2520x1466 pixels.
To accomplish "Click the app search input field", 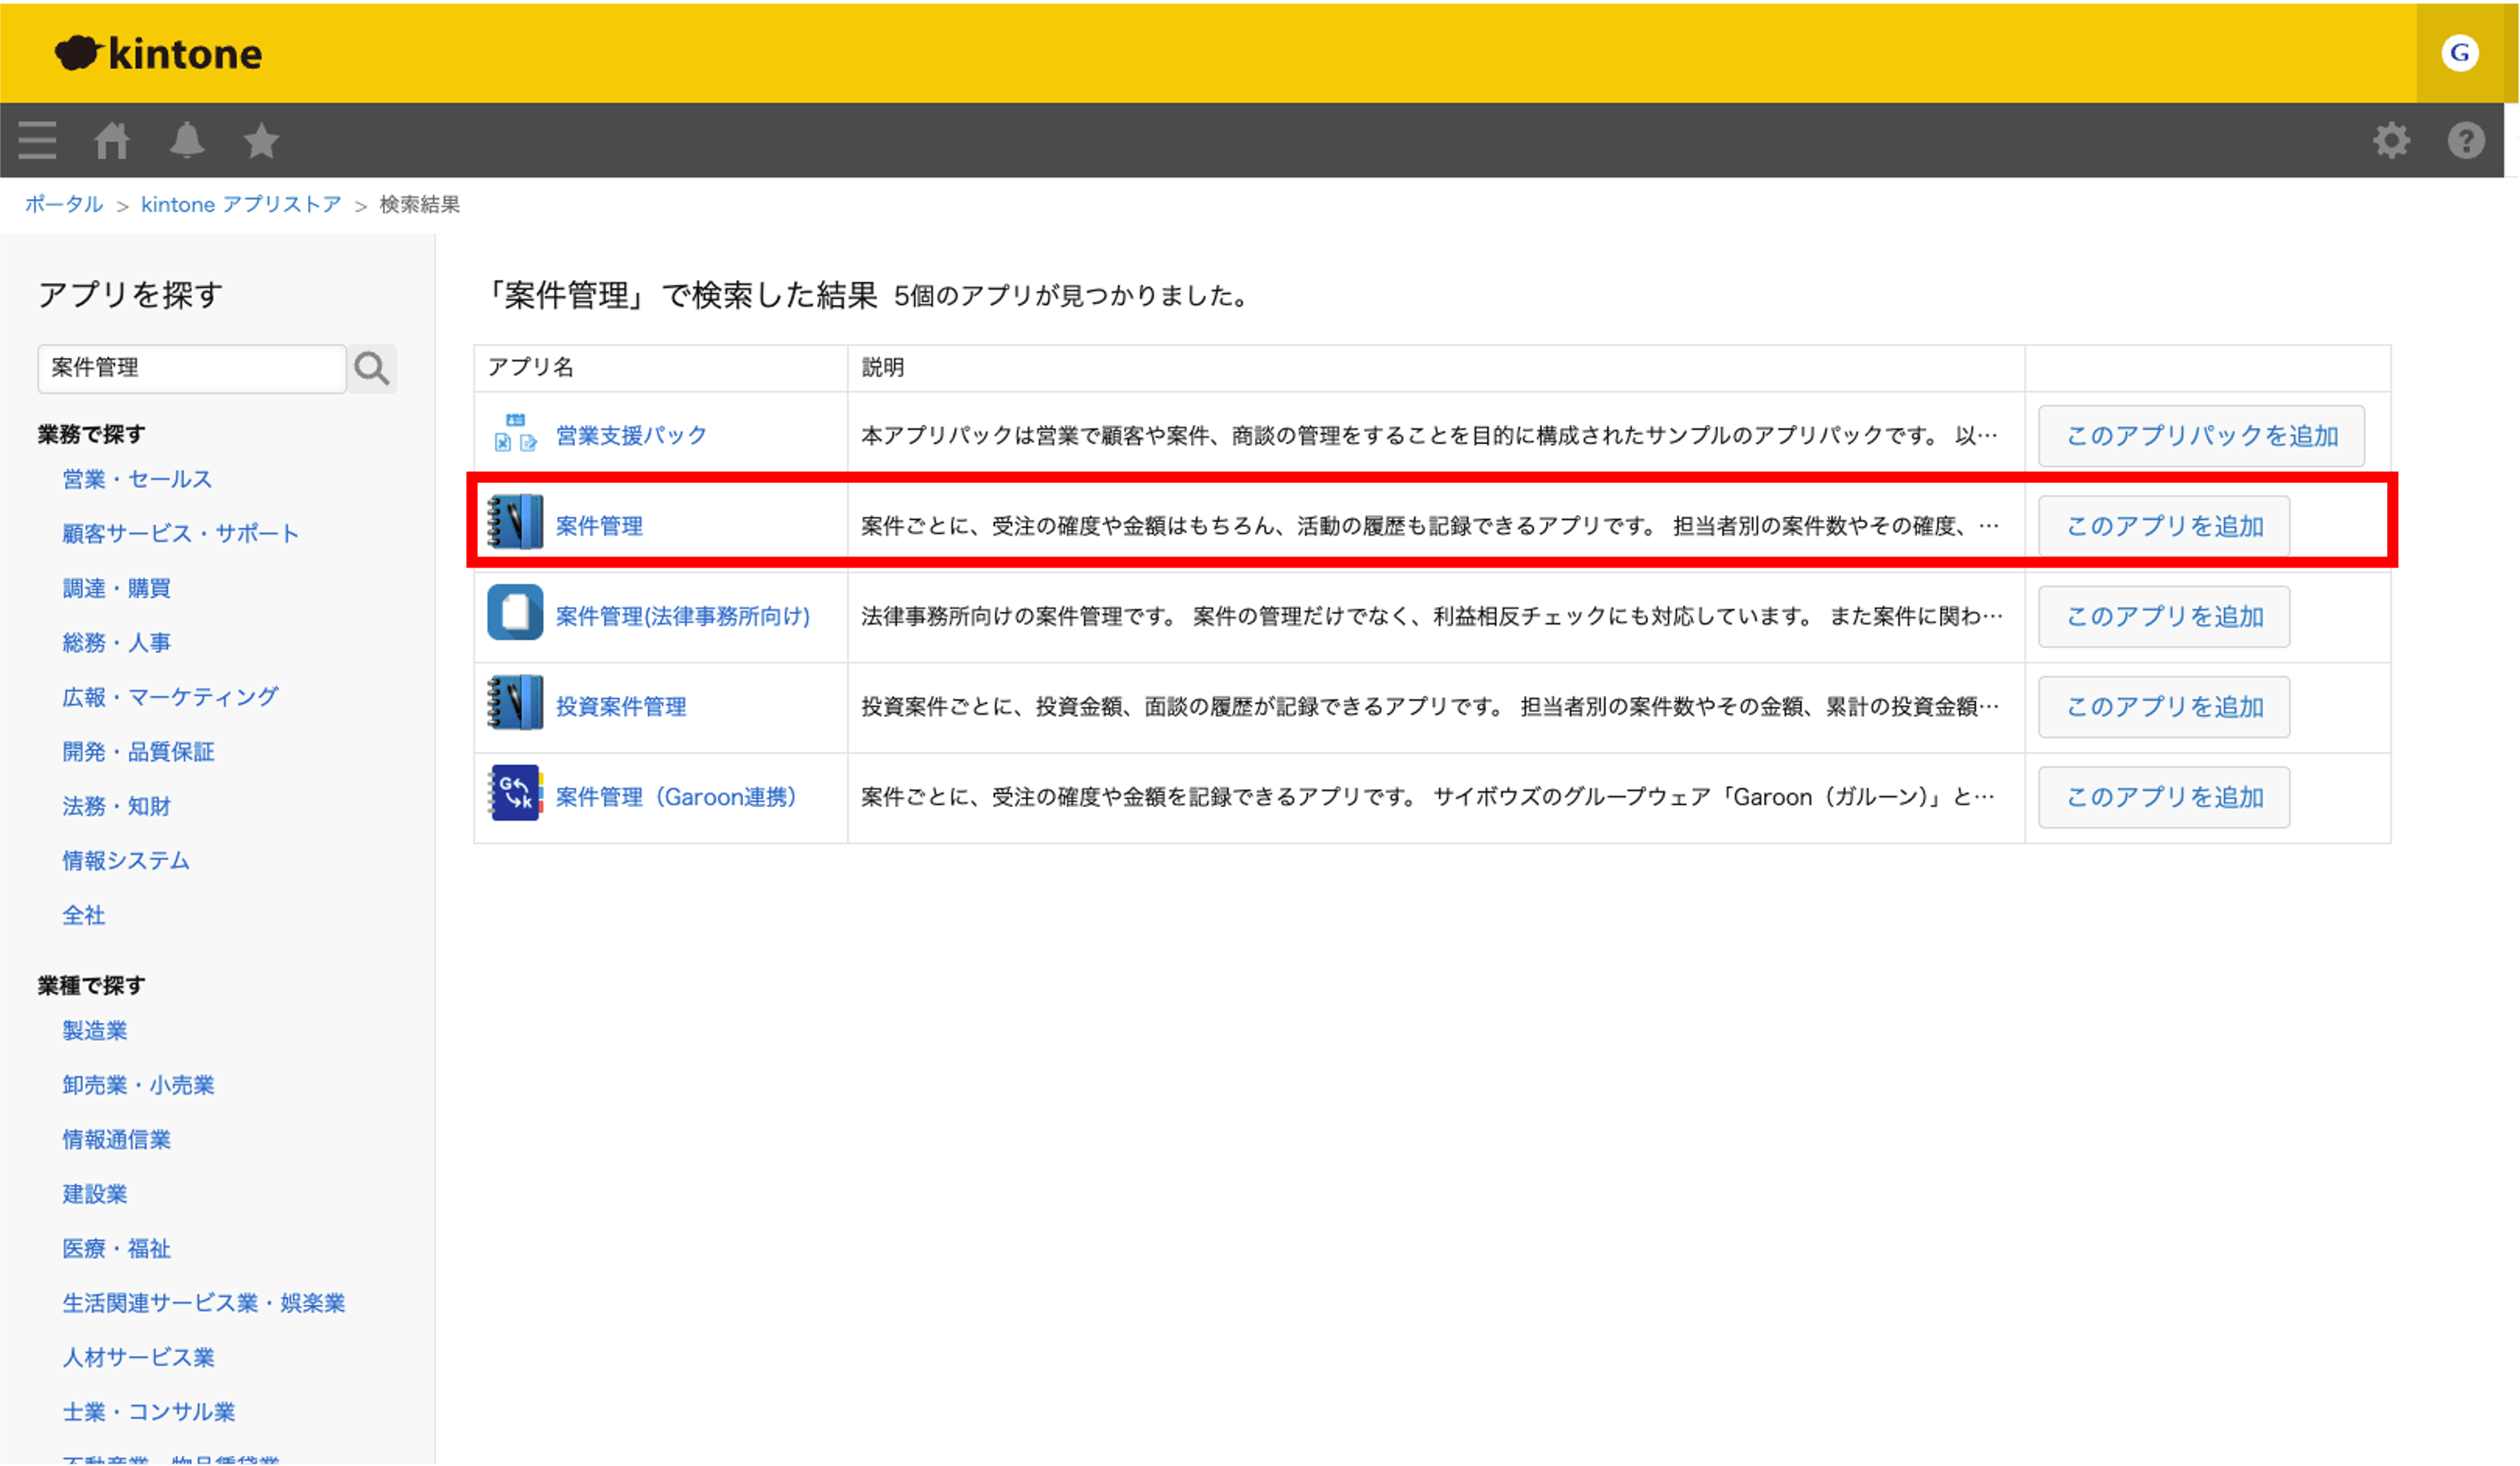I will (192, 369).
